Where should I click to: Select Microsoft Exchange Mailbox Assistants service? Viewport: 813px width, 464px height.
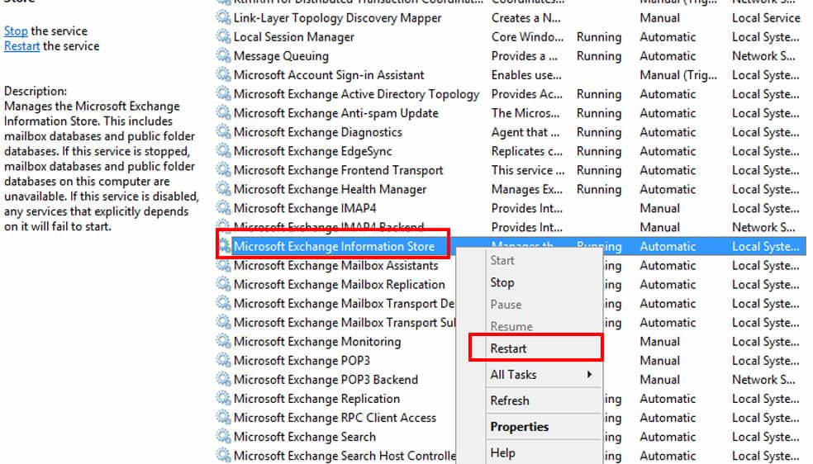click(336, 265)
